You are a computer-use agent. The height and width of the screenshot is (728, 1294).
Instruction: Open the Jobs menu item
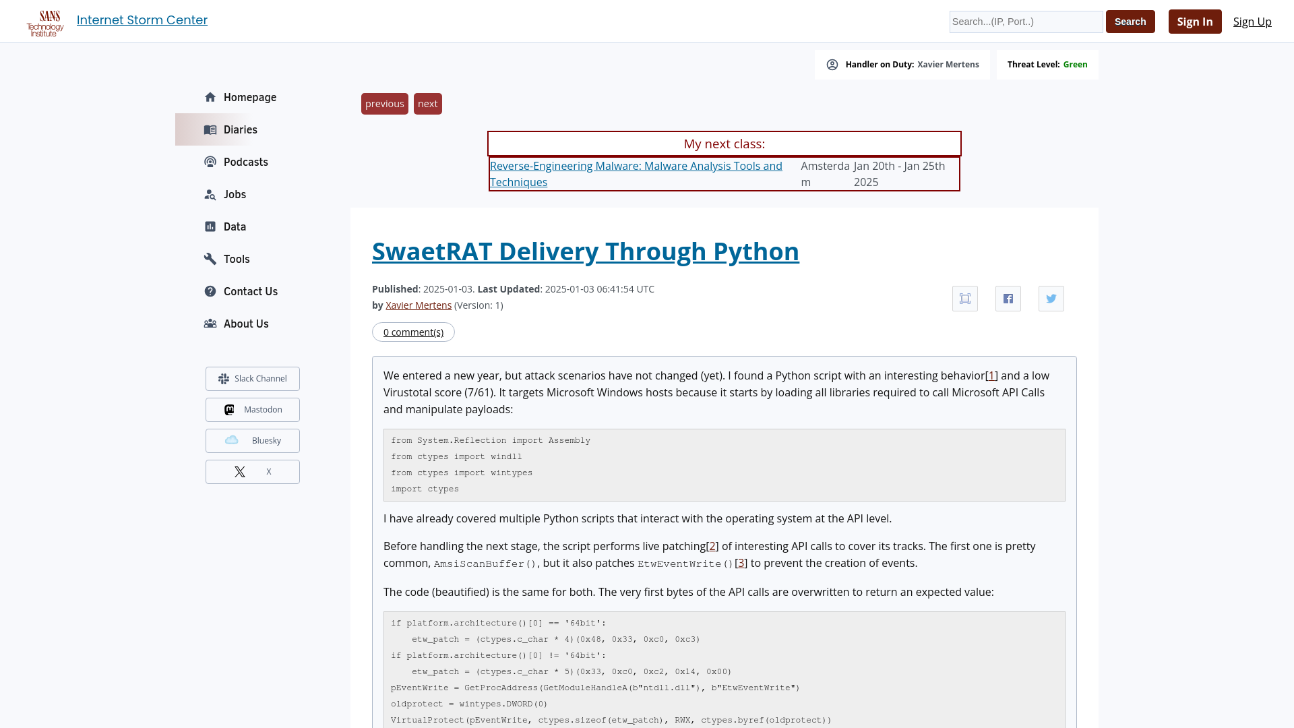[235, 194]
